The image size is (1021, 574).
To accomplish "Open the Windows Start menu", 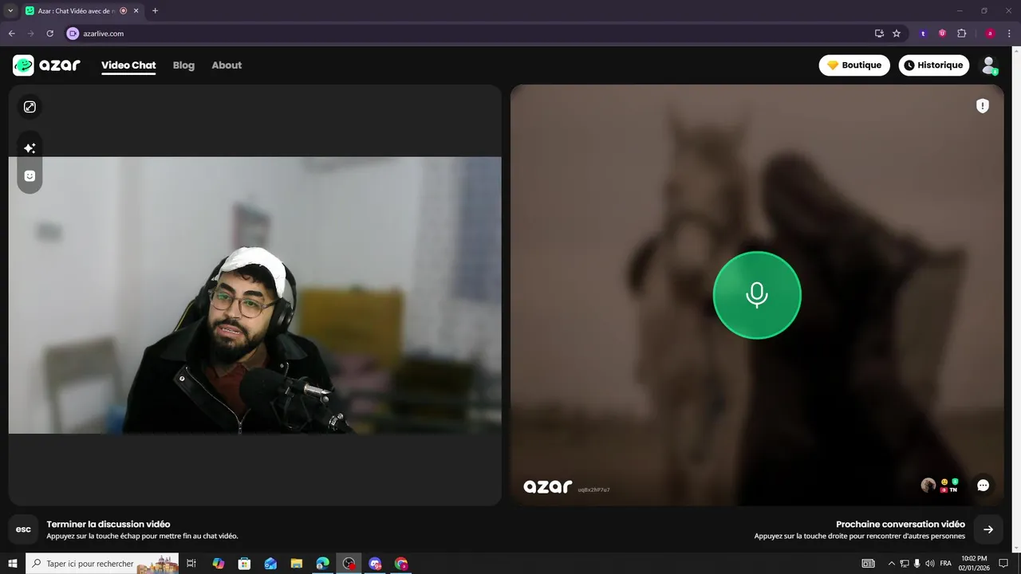I will [x=13, y=564].
